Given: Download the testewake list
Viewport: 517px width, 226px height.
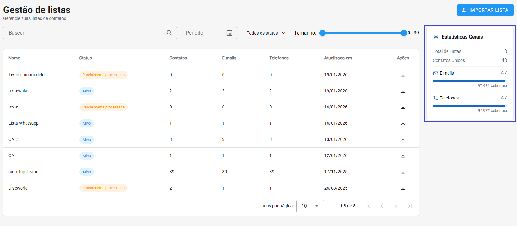Looking at the screenshot, I should pos(403,91).
